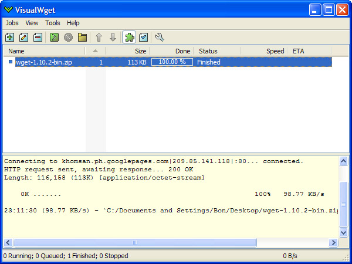352x264 pixels.
Task: Click the horizontal scroll left arrow
Action: [8, 242]
